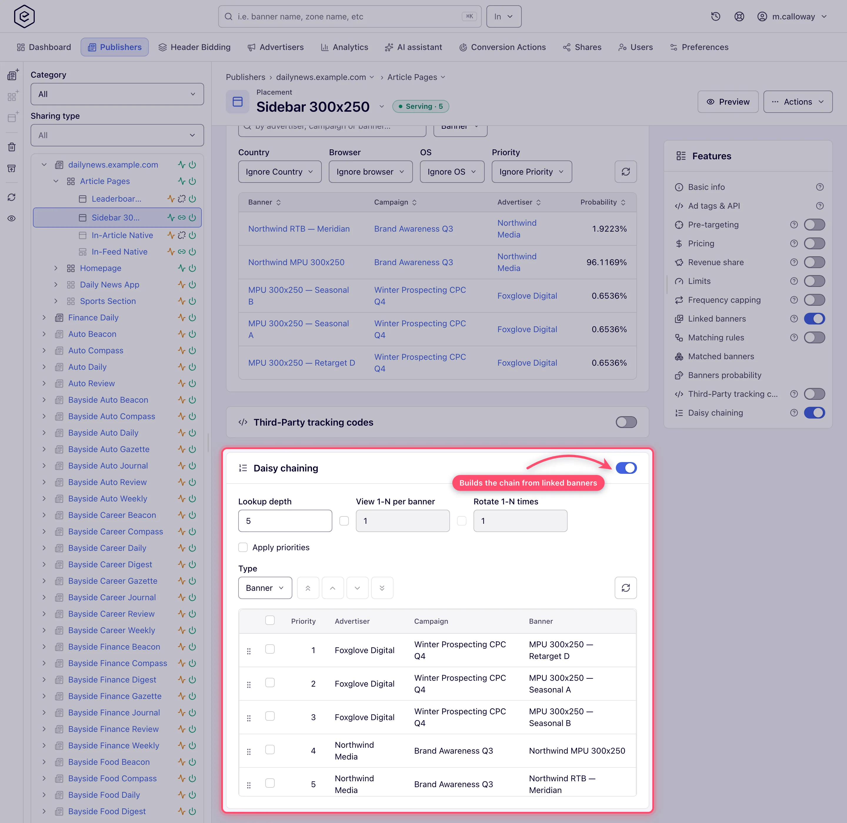Click the trash icon in left rail

coord(12,147)
